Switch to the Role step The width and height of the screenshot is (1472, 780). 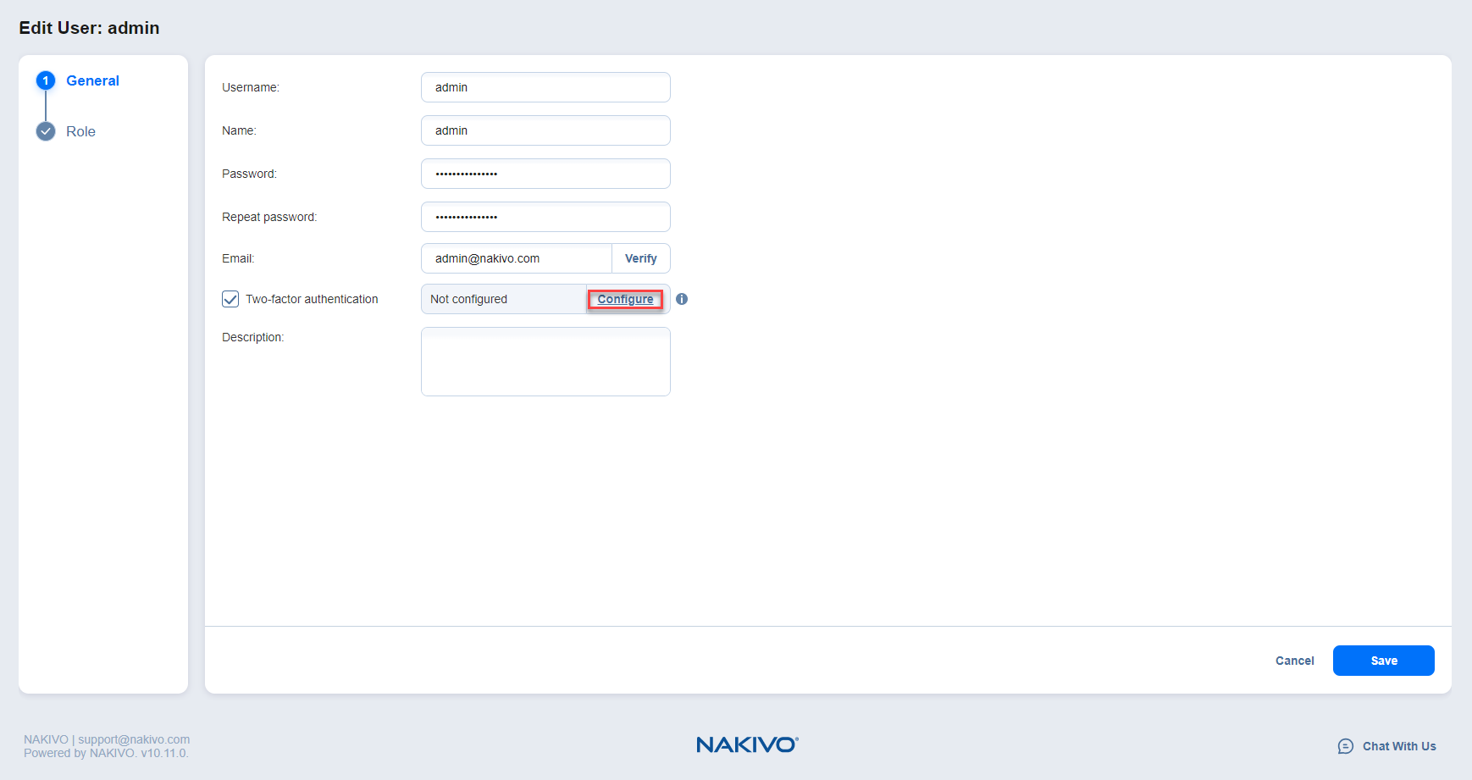tap(80, 131)
